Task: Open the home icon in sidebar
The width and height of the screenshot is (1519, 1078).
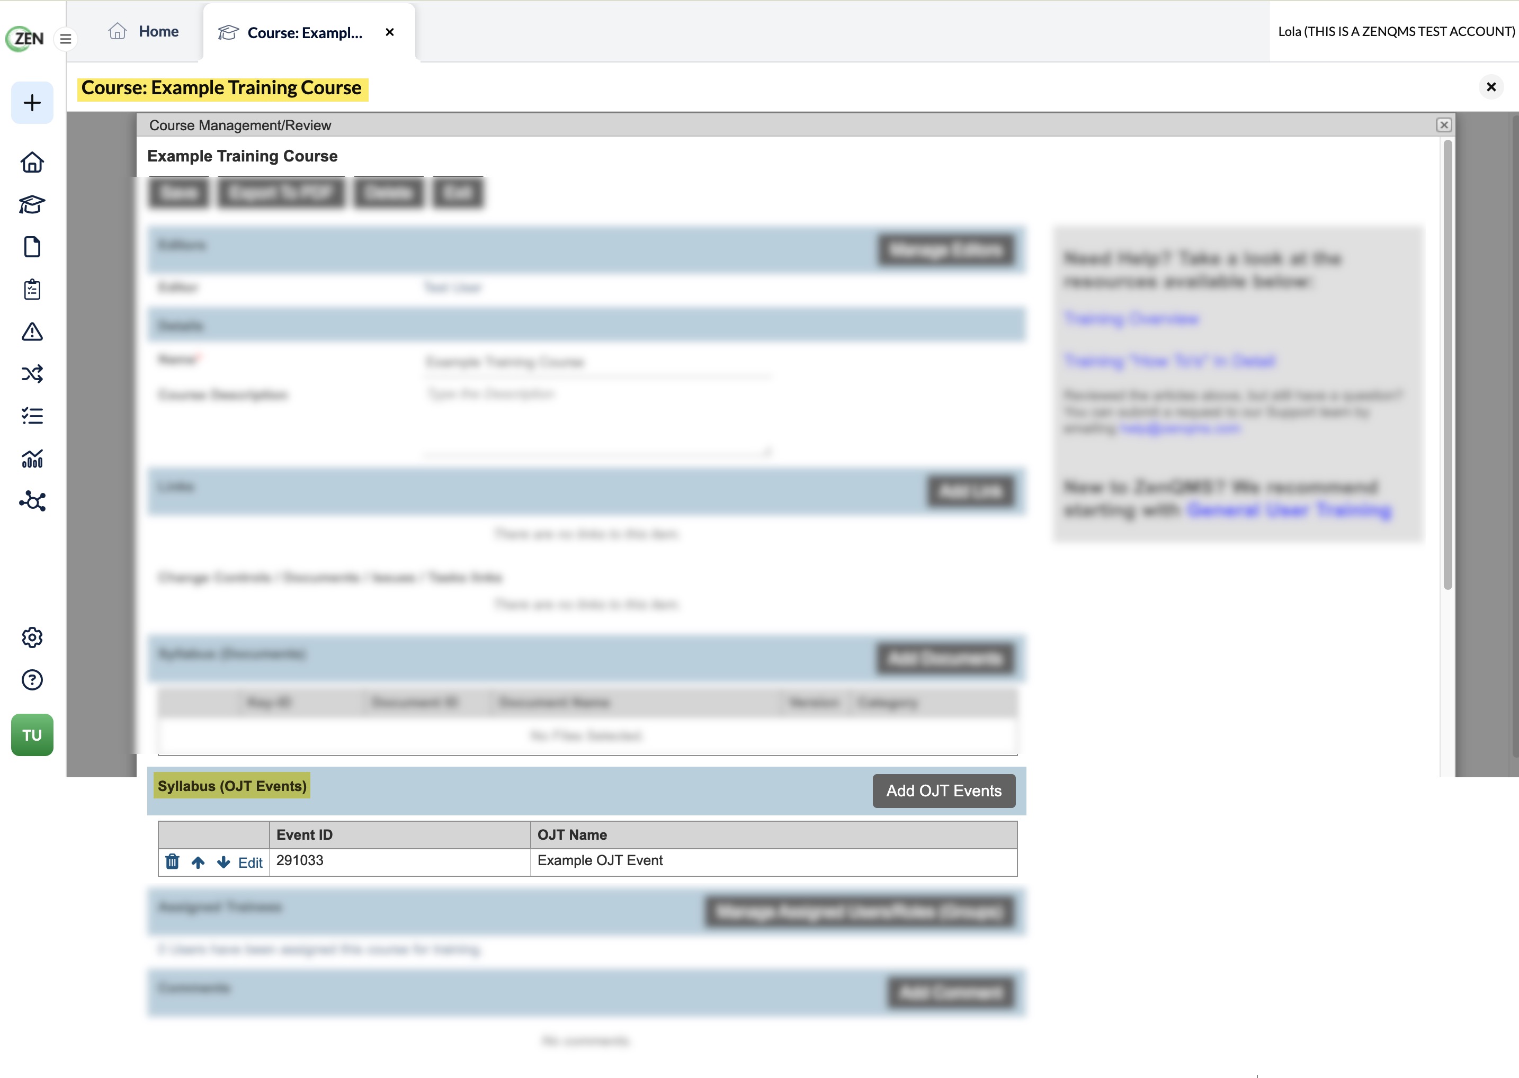Action: [x=32, y=163]
